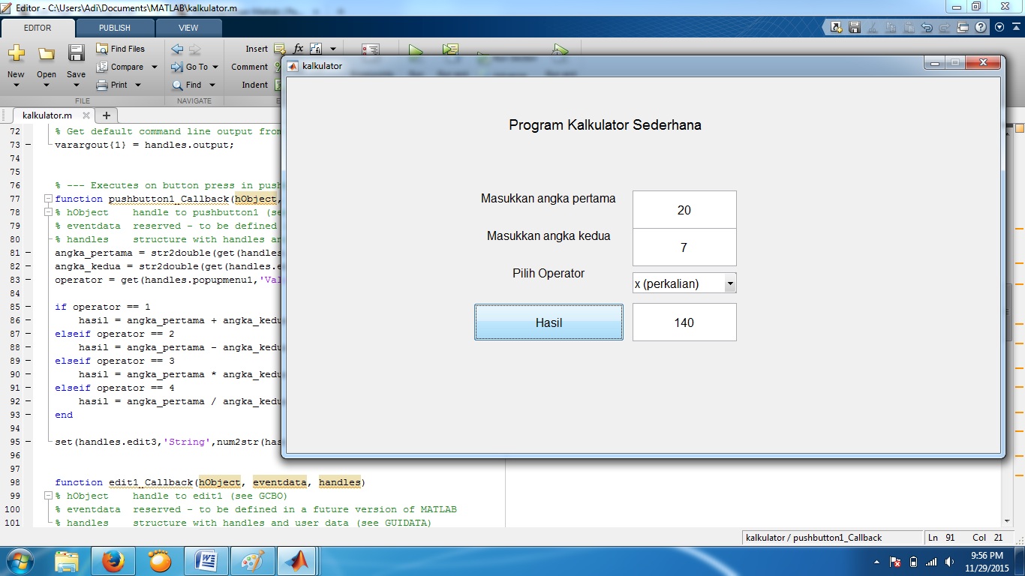This screenshot has width=1025, height=576.
Task: Open the Pilih Operator dropdown
Action: [729, 283]
